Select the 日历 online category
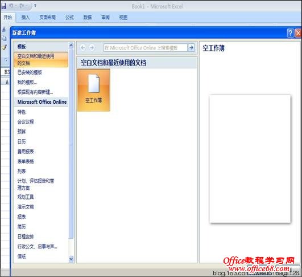This screenshot has width=302, height=277. pos(22,141)
